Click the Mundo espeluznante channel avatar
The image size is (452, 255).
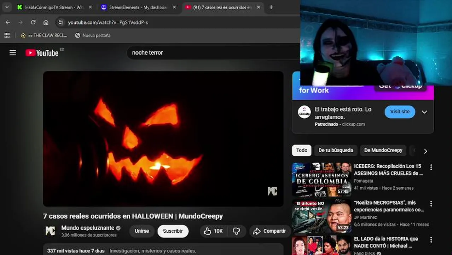(50, 231)
